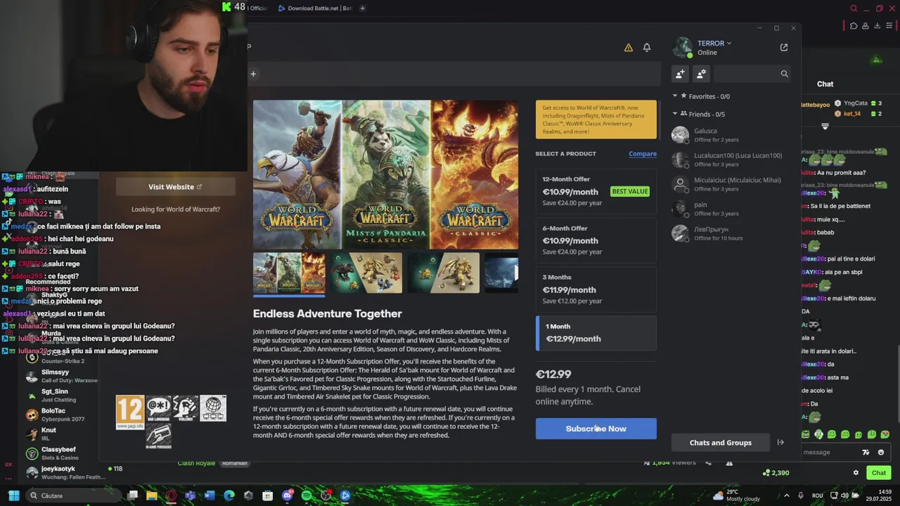Click the Romanian language tag under stream

[x=235, y=463]
